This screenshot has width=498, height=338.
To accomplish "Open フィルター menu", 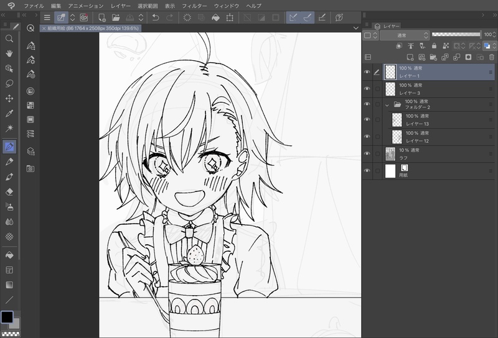I will pyautogui.click(x=194, y=6).
